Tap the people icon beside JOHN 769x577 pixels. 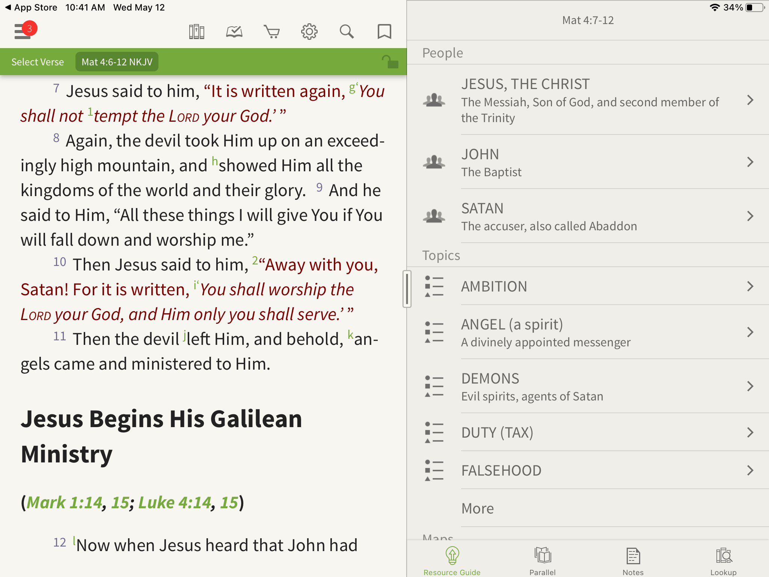434,162
